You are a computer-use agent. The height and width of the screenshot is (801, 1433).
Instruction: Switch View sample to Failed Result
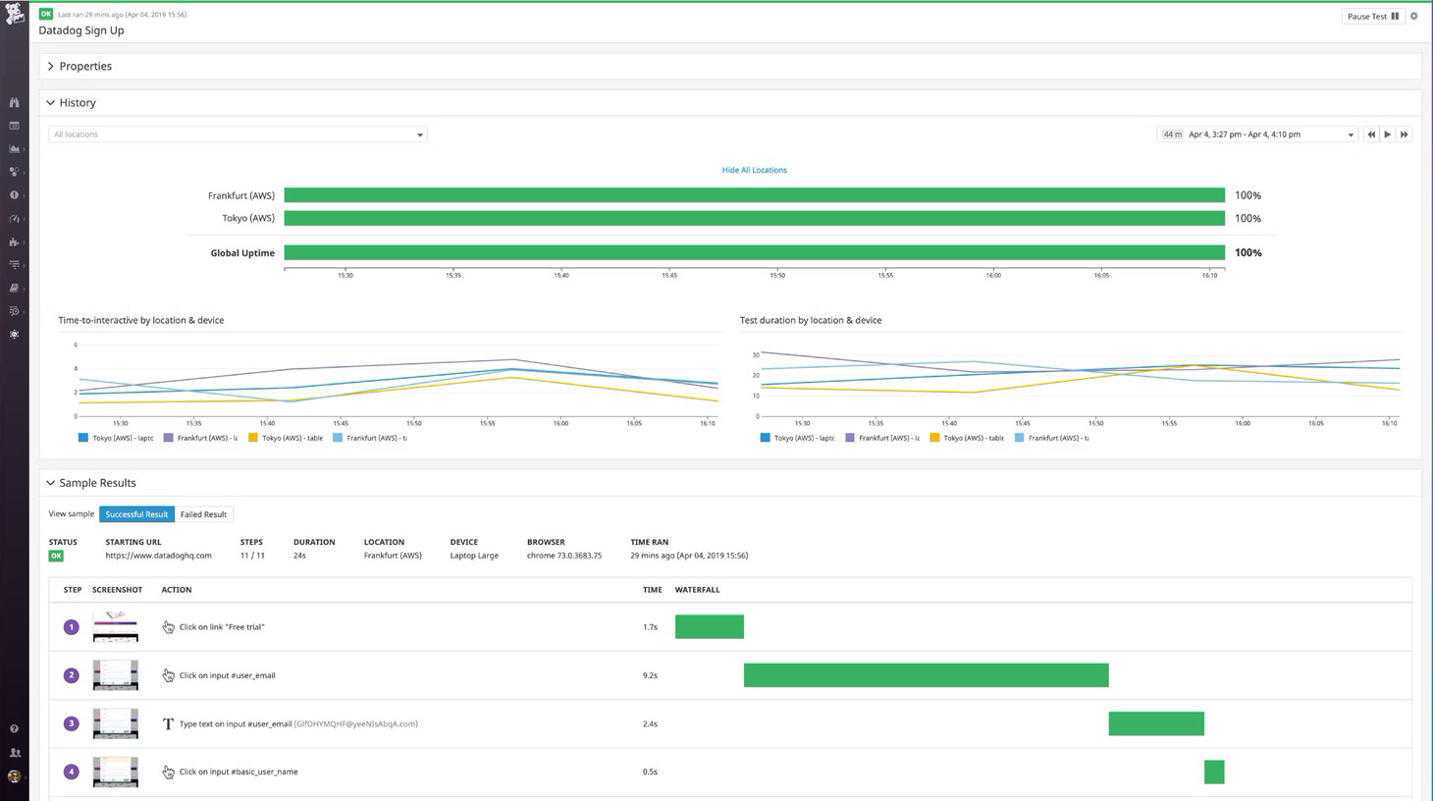click(203, 513)
